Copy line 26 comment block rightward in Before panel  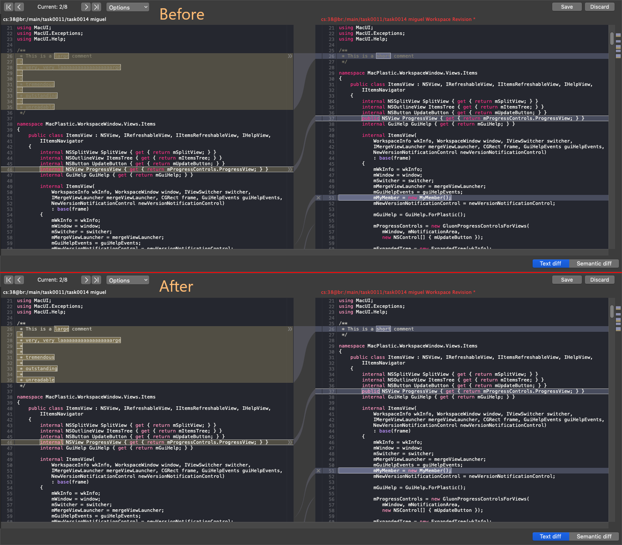[290, 56]
